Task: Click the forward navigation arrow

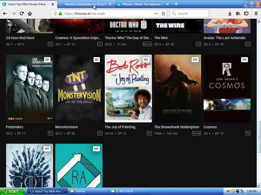Action: pos(14,13)
